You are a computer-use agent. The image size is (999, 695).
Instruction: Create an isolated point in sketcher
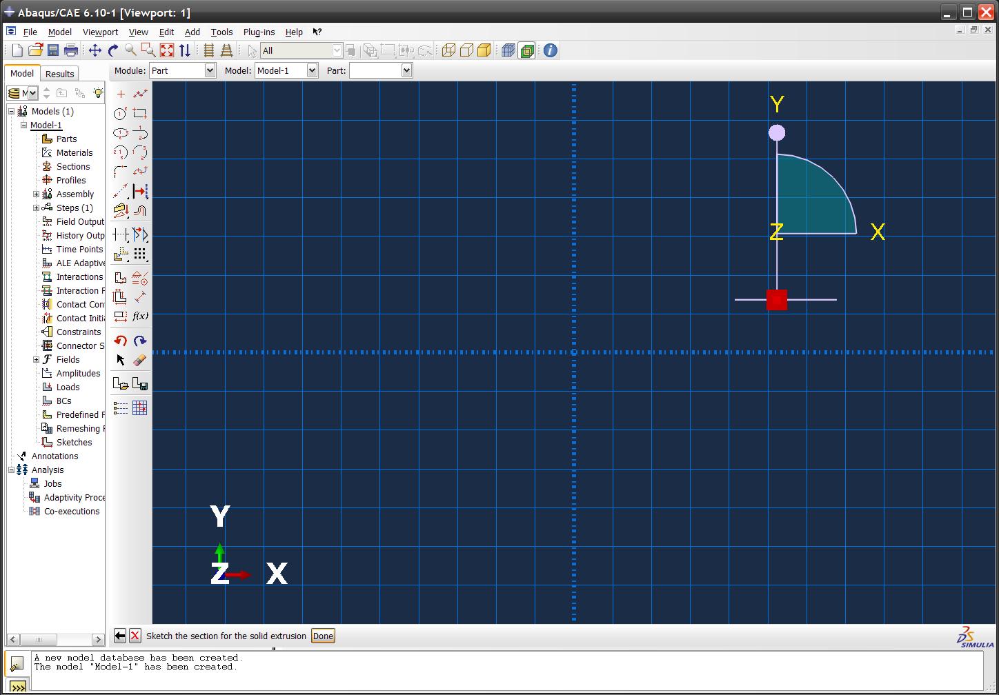(121, 94)
